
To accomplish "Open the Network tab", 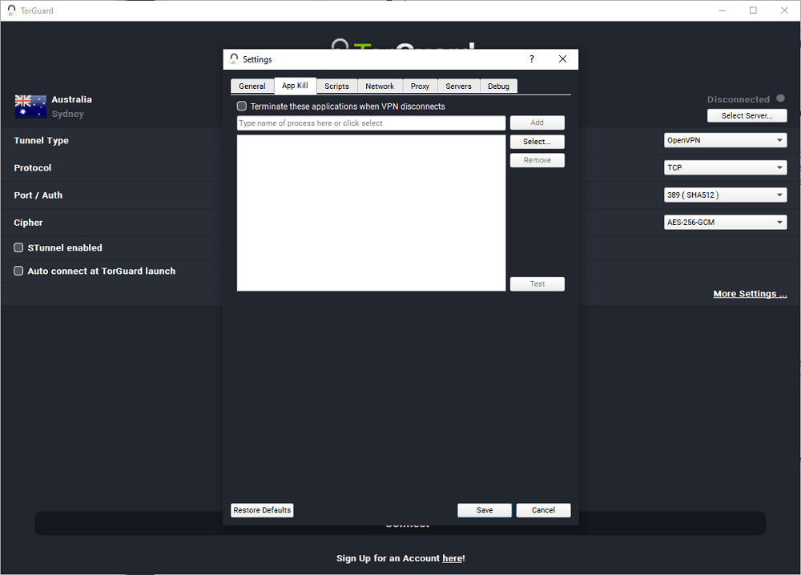I will point(380,86).
